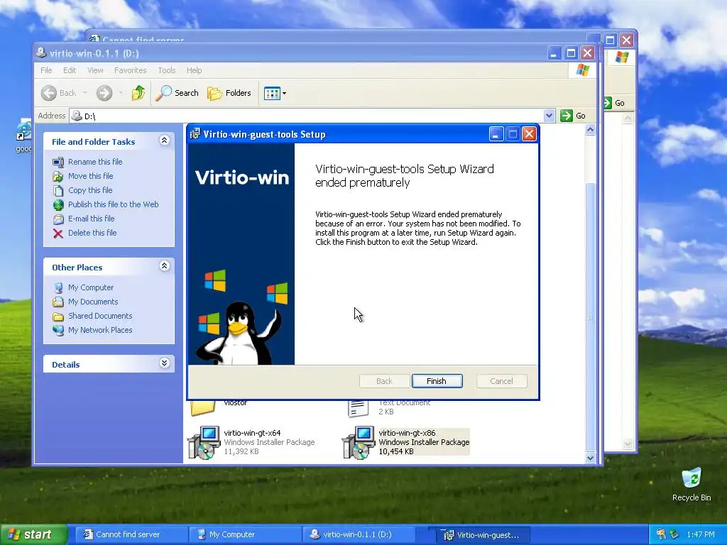Click Delete this file link
This screenshot has height=545, width=727.
click(x=92, y=233)
